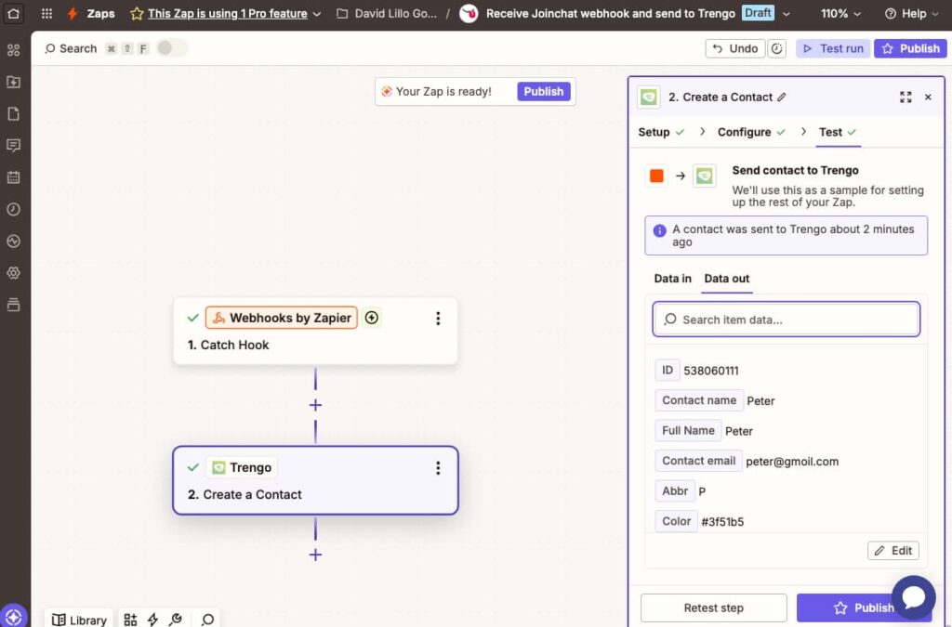
Task: Click the wrench tools icon in bottom toolbar
Action: point(176,620)
